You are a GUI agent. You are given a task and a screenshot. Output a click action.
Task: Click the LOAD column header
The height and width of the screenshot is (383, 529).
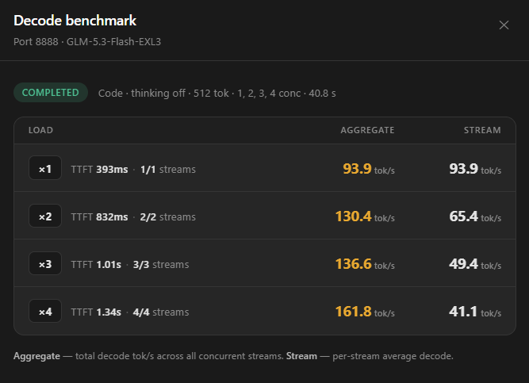pyautogui.click(x=40, y=130)
